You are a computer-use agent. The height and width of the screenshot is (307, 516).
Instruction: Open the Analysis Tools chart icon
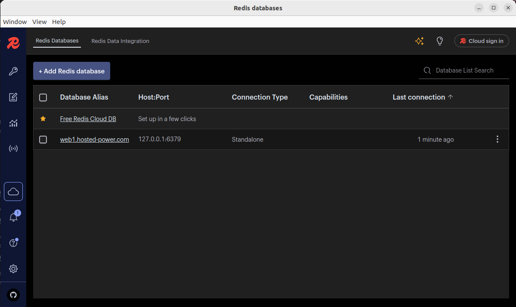click(13, 123)
